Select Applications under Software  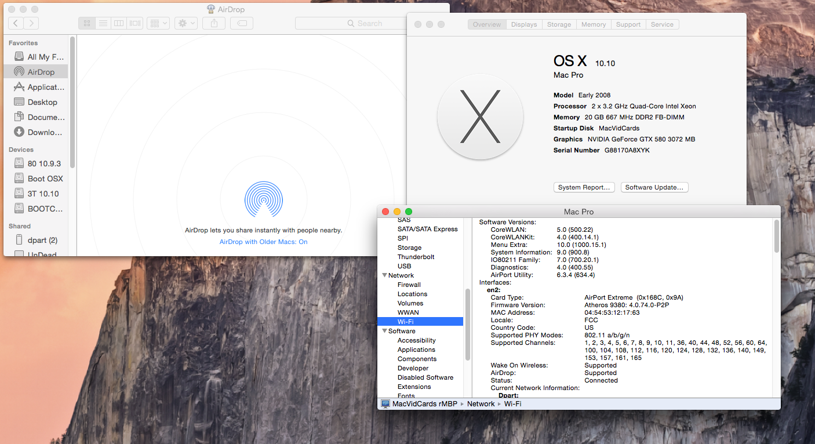point(416,350)
